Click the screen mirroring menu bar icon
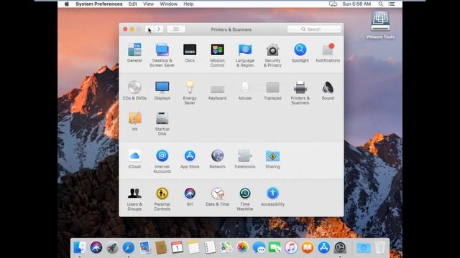Image resolution: width=460 pixels, height=258 pixels. coord(333,4)
